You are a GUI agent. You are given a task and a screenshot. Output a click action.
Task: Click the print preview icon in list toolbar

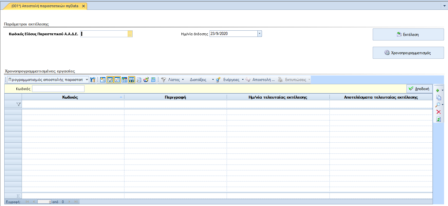point(139,80)
